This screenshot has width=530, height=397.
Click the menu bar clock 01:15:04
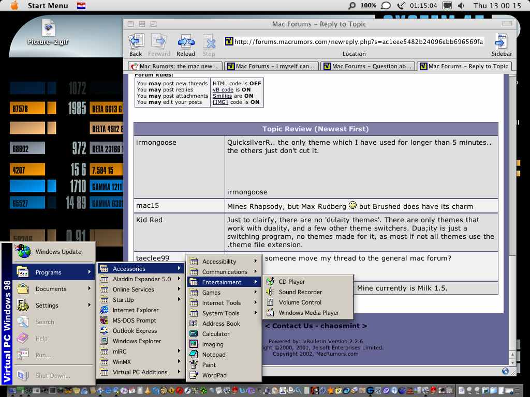pyautogui.click(x=423, y=5)
